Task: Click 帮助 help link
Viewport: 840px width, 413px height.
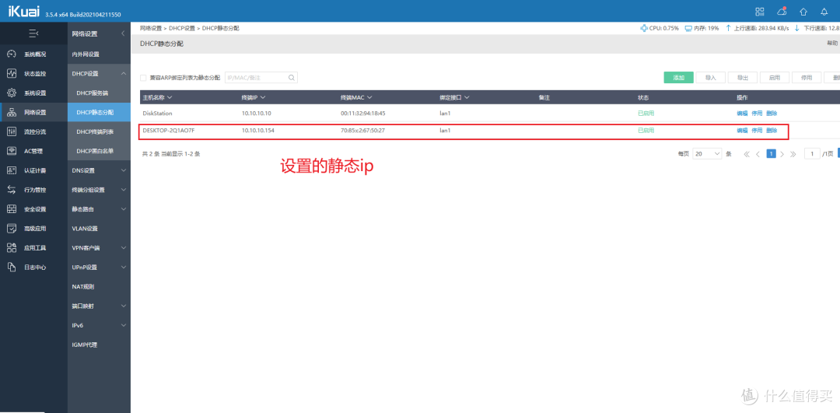Action: (832, 44)
